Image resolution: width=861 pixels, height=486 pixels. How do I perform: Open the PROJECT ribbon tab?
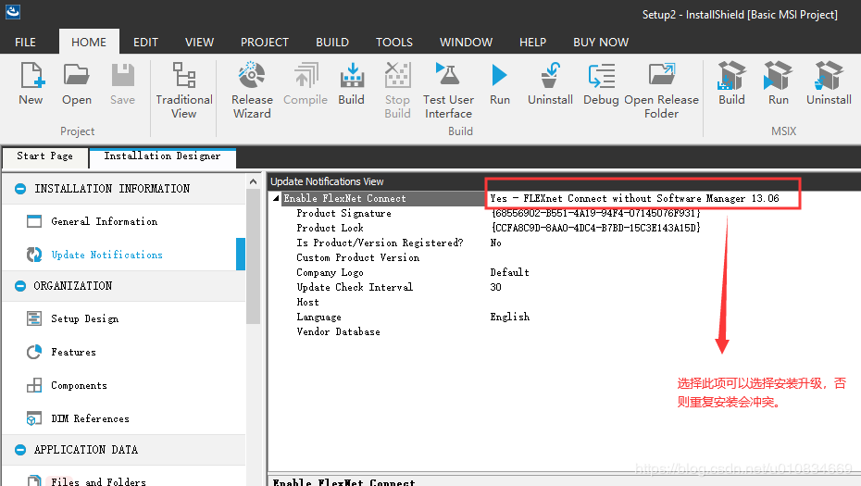tap(265, 43)
